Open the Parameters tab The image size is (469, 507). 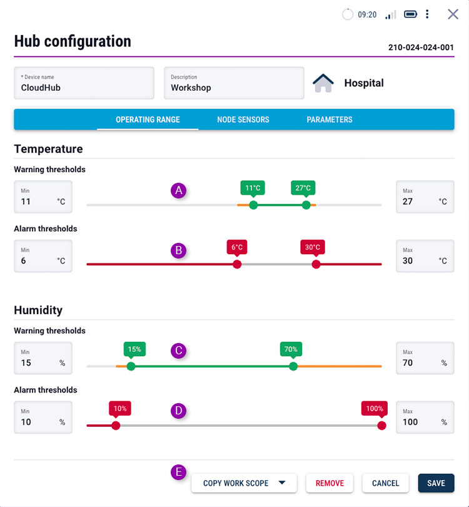pyautogui.click(x=330, y=120)
